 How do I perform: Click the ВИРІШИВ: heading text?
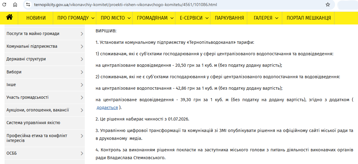[106, 31]
